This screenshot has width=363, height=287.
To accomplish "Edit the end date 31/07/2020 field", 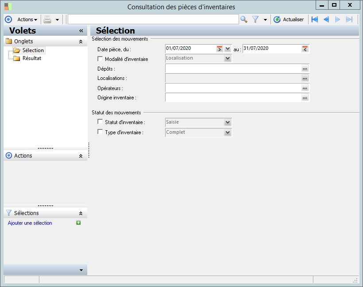I will click(x=272, y=49).
